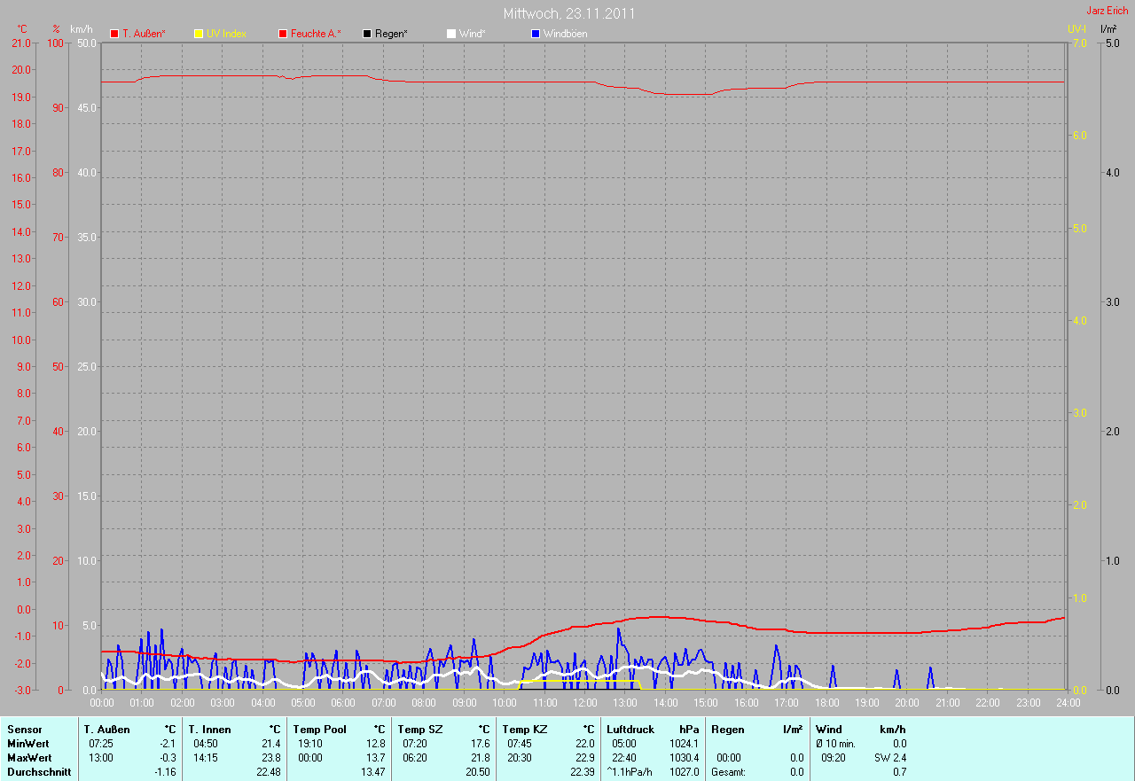Click the white Wind legend swatch

pos(451,34)
